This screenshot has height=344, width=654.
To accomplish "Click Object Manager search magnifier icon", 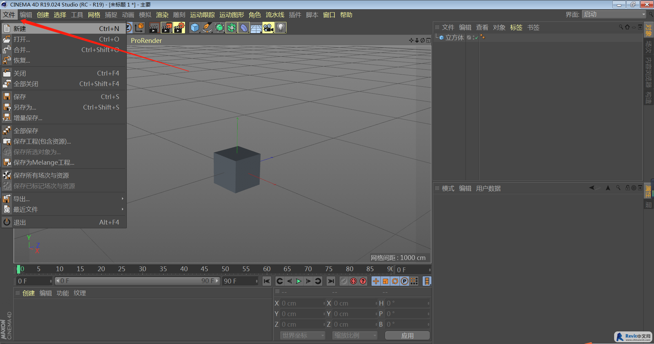I will point(621,27).
